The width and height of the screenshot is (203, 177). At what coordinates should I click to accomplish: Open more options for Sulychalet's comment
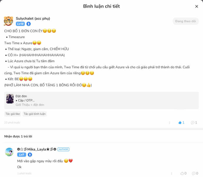[169, 123]
